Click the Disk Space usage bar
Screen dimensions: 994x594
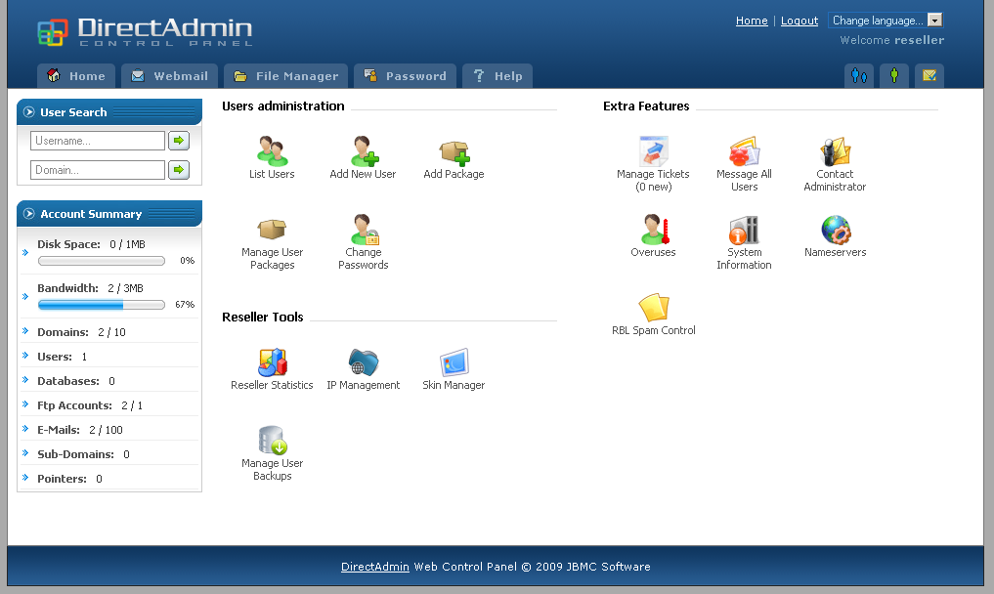(102, 261)
